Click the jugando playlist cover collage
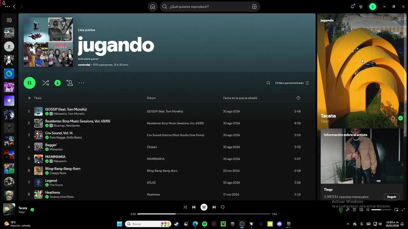This screenshot has height=229, width=408. [x=48, y=42]
